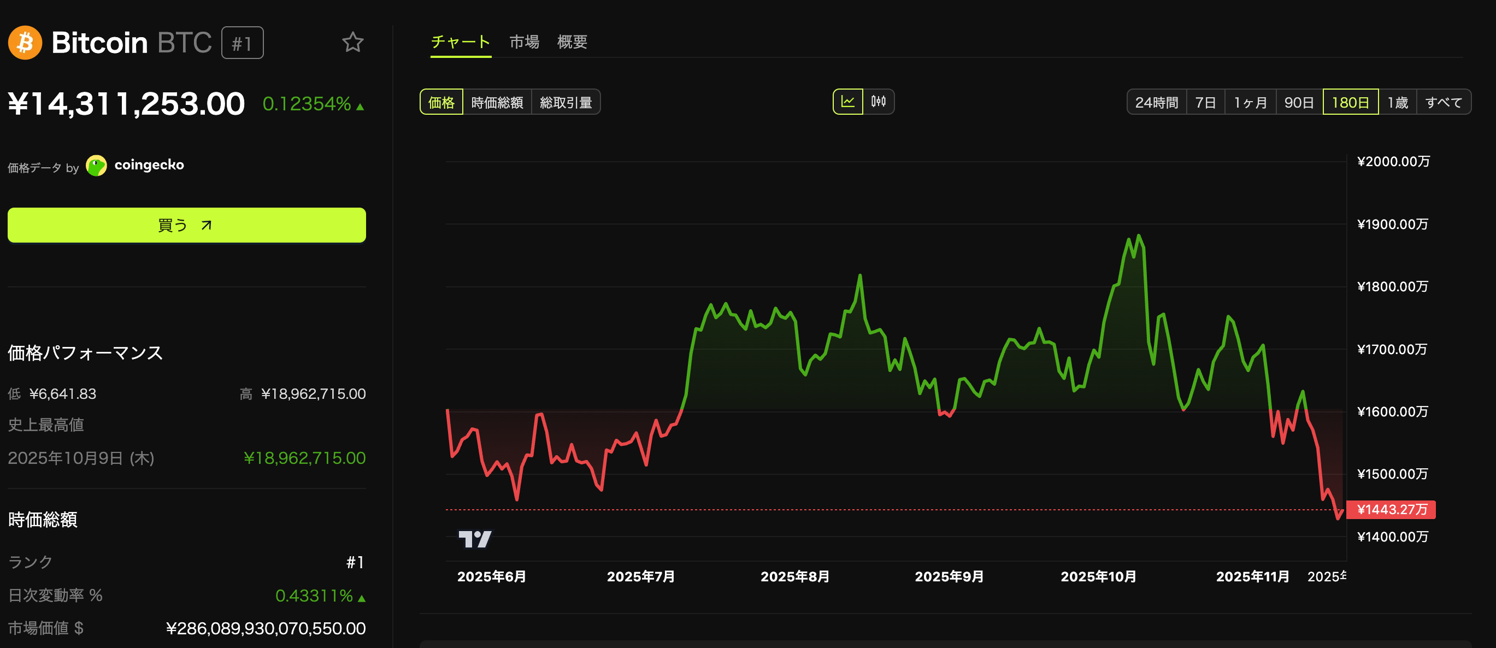Click the CoinGecko logo
Viewport: 1496px width, 648px height.
coord(96,166)
